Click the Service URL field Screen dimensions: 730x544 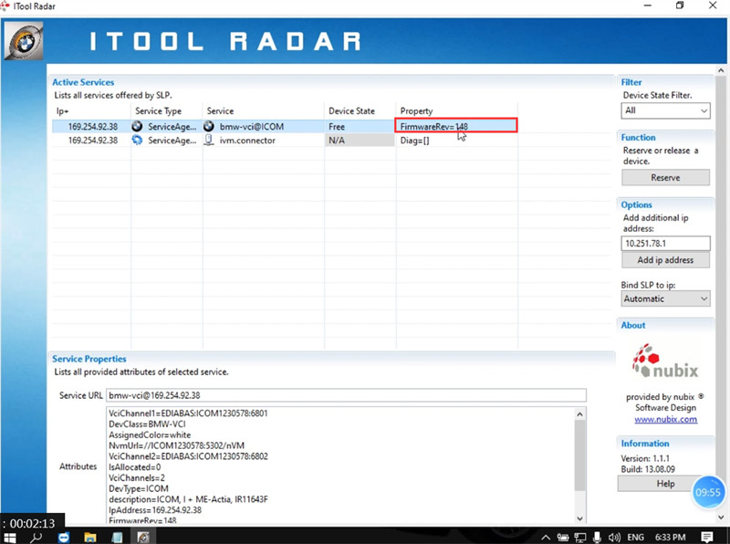[x=346, y=395]
